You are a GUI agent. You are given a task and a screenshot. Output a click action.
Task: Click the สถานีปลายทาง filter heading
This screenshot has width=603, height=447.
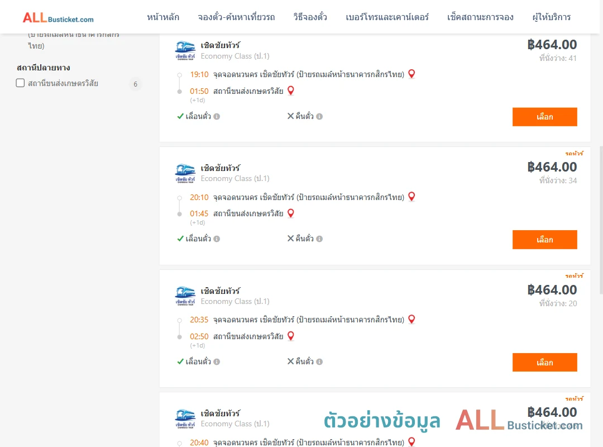coord(44,68)
